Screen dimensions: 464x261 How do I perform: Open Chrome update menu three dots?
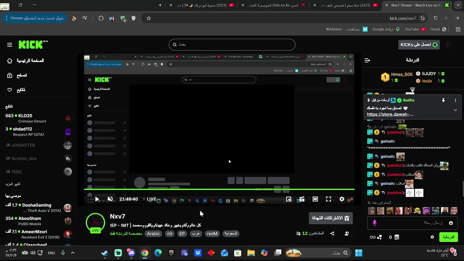click(x=7, y=18)
